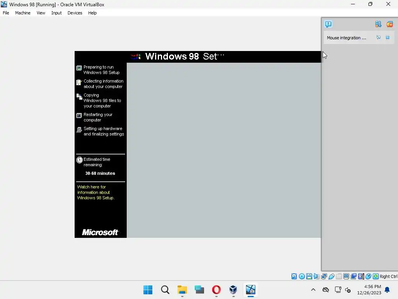Viewport: 398px width, 299px height.
Task: Dismiss the Mouse integration notification
Action: tap(388, 38)
